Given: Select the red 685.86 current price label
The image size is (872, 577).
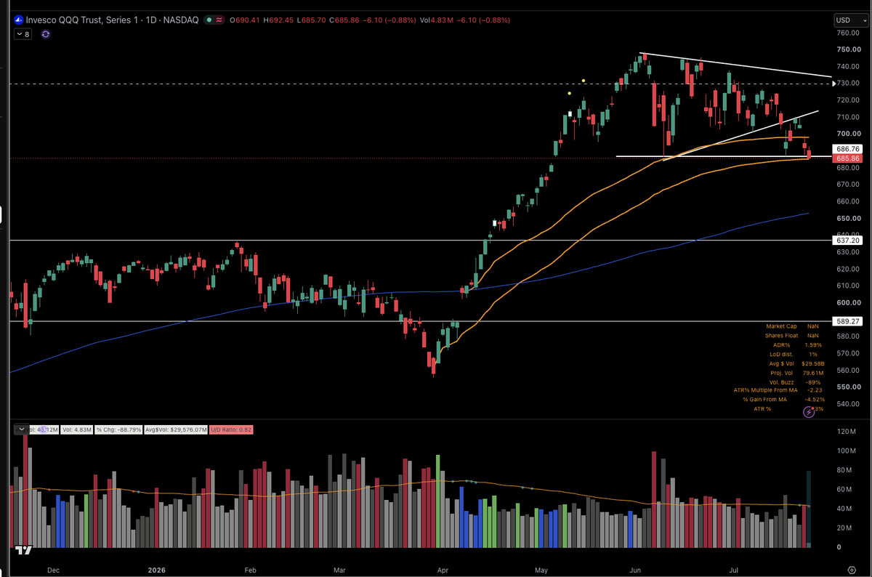Looking at the screenshot, I should 848,158.
